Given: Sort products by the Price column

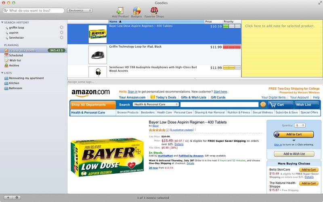Looking at the screenshot, I should click(214, 21).
